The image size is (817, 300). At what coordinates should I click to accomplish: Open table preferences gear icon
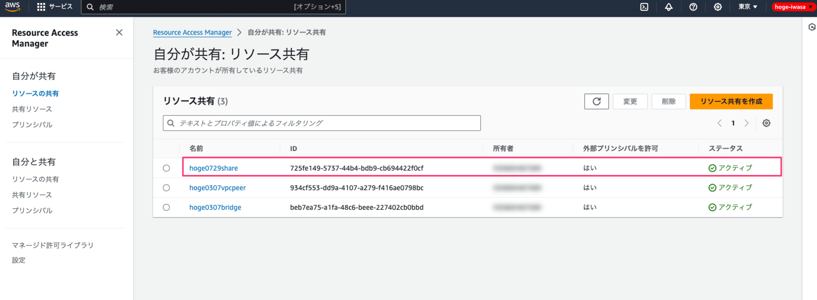766,123
